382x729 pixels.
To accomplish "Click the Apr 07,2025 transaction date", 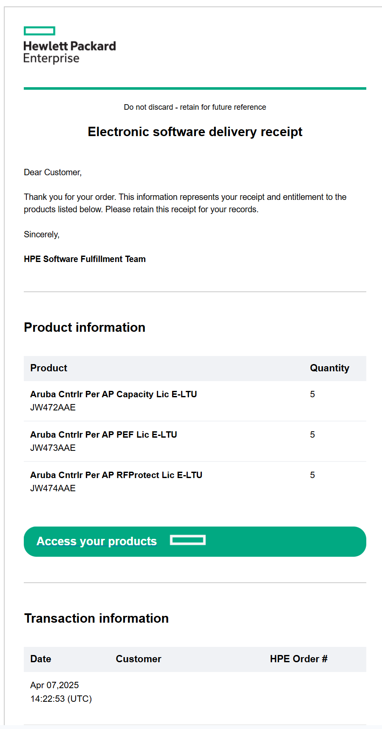I will point(55,685).
